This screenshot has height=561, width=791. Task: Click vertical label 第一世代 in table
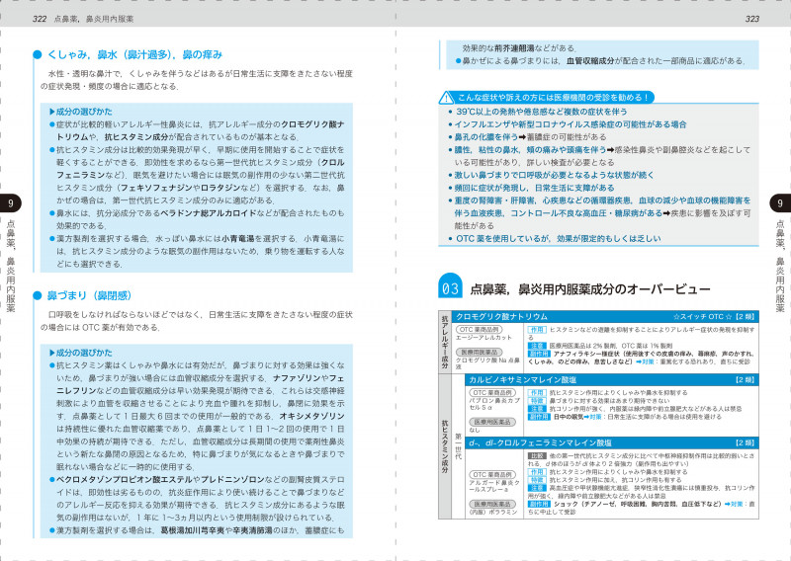[x=458, y=446]
